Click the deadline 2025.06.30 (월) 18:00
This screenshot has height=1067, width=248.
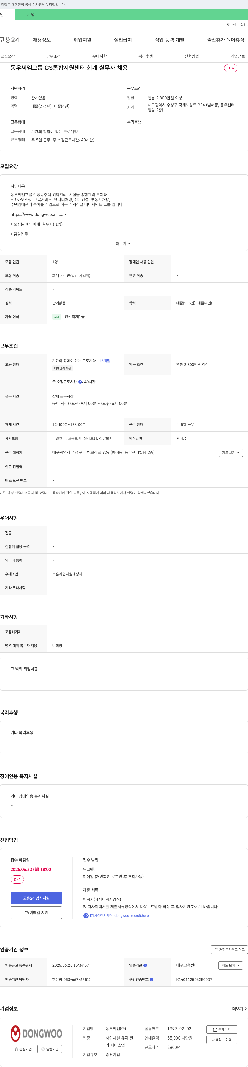31,869
